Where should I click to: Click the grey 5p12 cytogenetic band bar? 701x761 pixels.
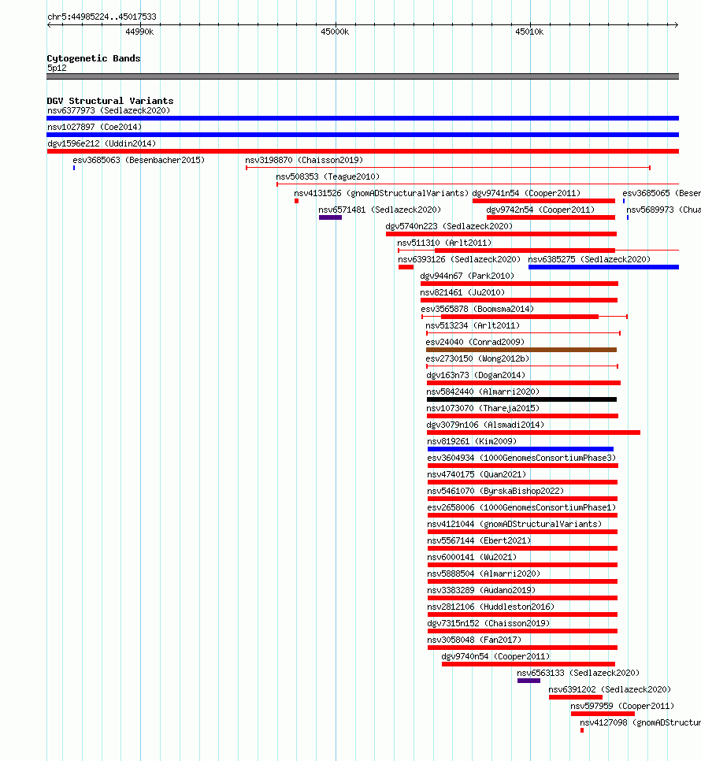[363, 76]
